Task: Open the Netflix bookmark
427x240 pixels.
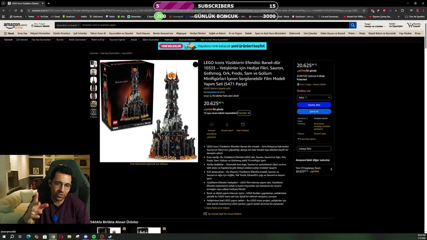Action: [82, 16]
